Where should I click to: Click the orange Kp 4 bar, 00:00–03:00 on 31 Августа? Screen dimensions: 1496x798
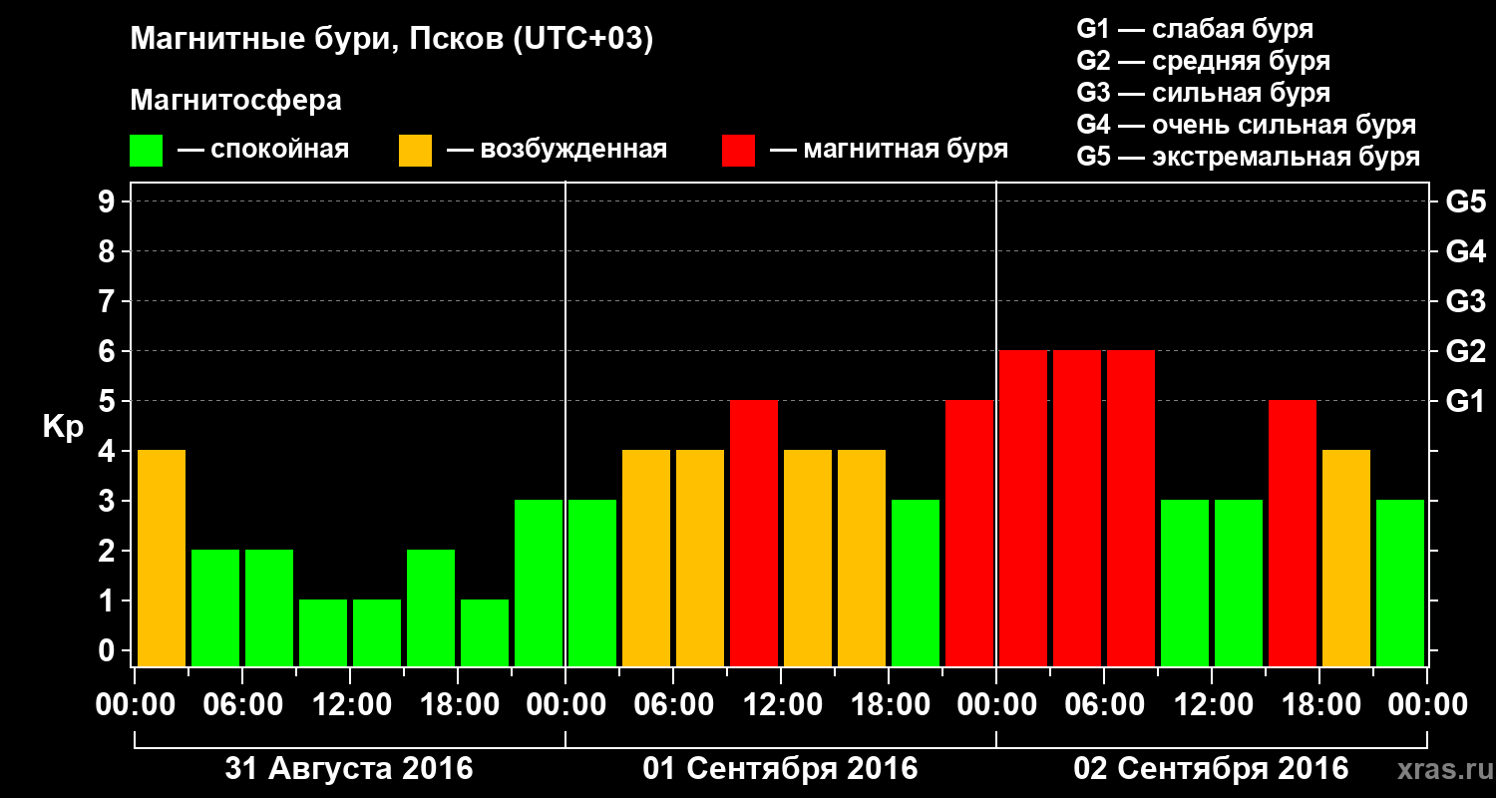(x=162, y=558)
